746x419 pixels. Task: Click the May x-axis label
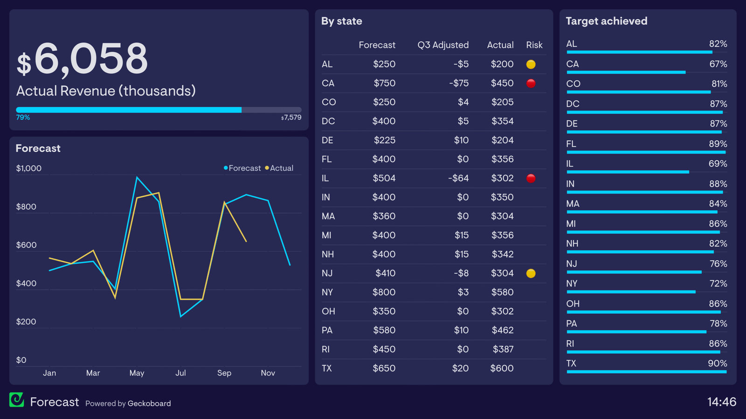point(137,373)
